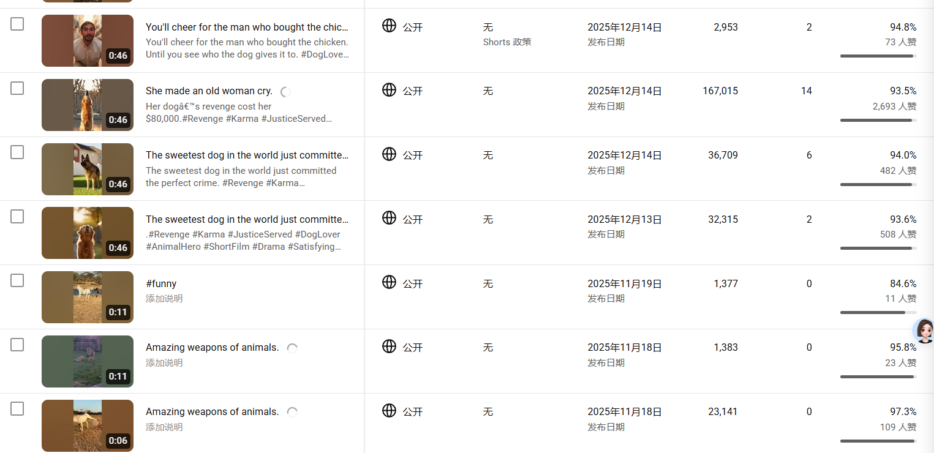934x453 pixels.
Task: Open the German shepherd video thumbnail
Action: [87, 169]
